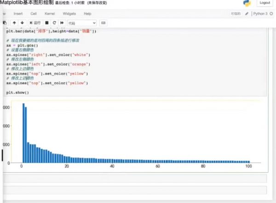
Task: Restart the kernel with the circular arrow icon
Action: click(x=54, y=23)
